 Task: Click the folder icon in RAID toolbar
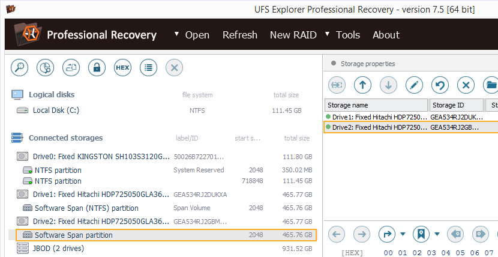click(491, 85)
